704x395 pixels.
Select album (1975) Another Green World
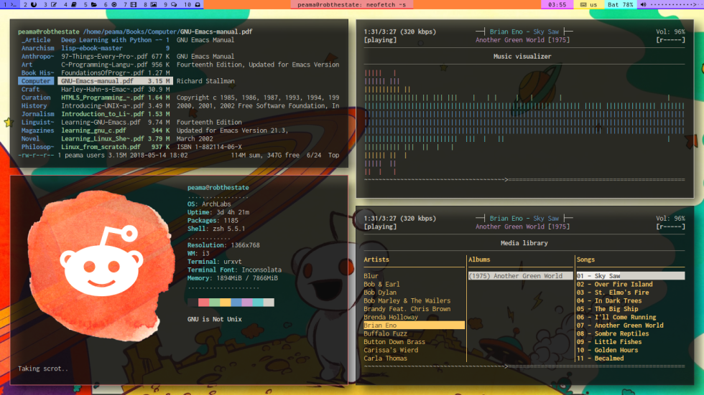click(520, 276)
